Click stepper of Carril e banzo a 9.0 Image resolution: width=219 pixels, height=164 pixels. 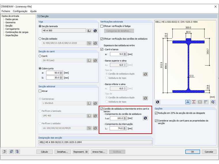[x=125, y=54]
